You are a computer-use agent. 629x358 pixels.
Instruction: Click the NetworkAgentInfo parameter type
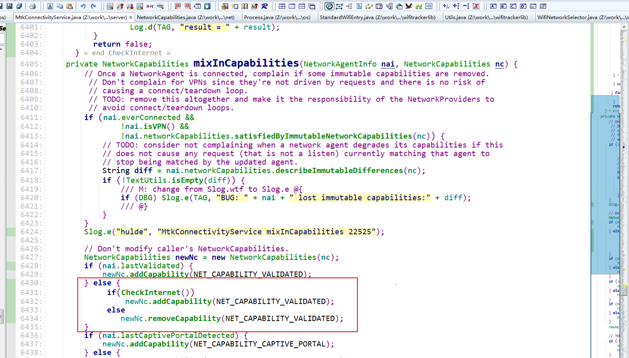pyautogui.click(x=340, y=64)
